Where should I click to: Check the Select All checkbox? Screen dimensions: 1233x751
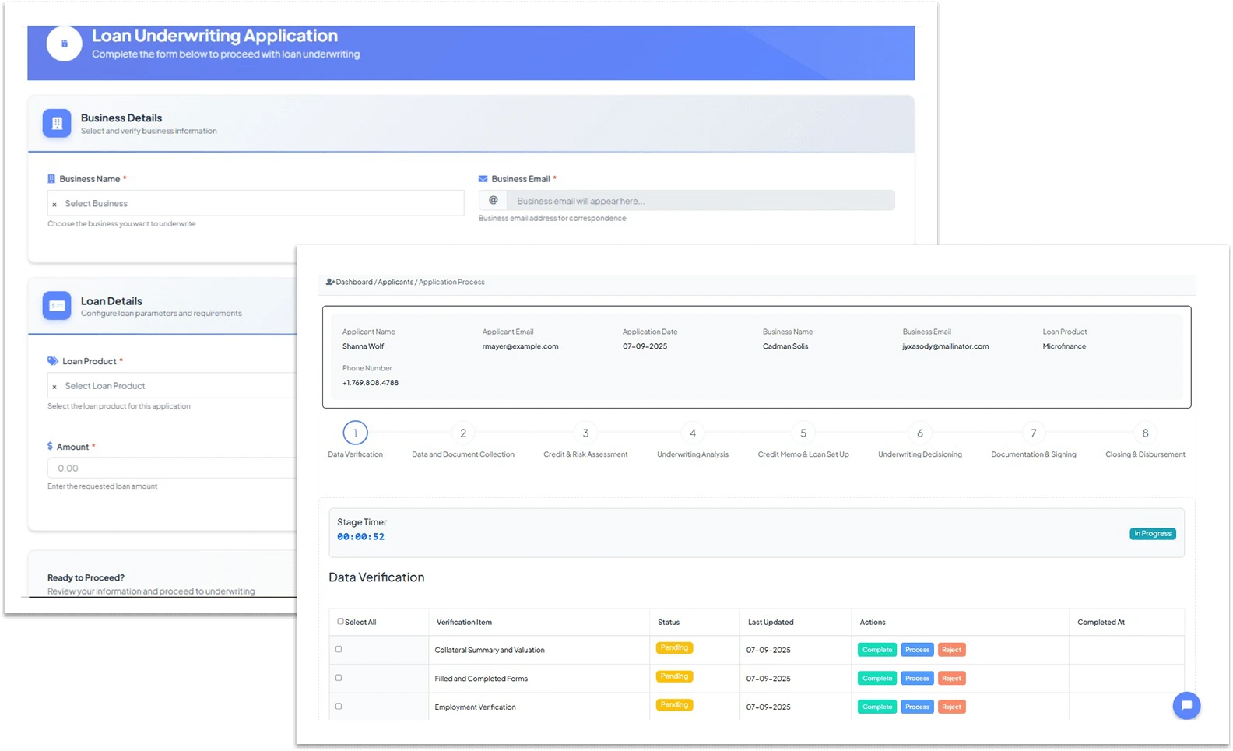340,622
